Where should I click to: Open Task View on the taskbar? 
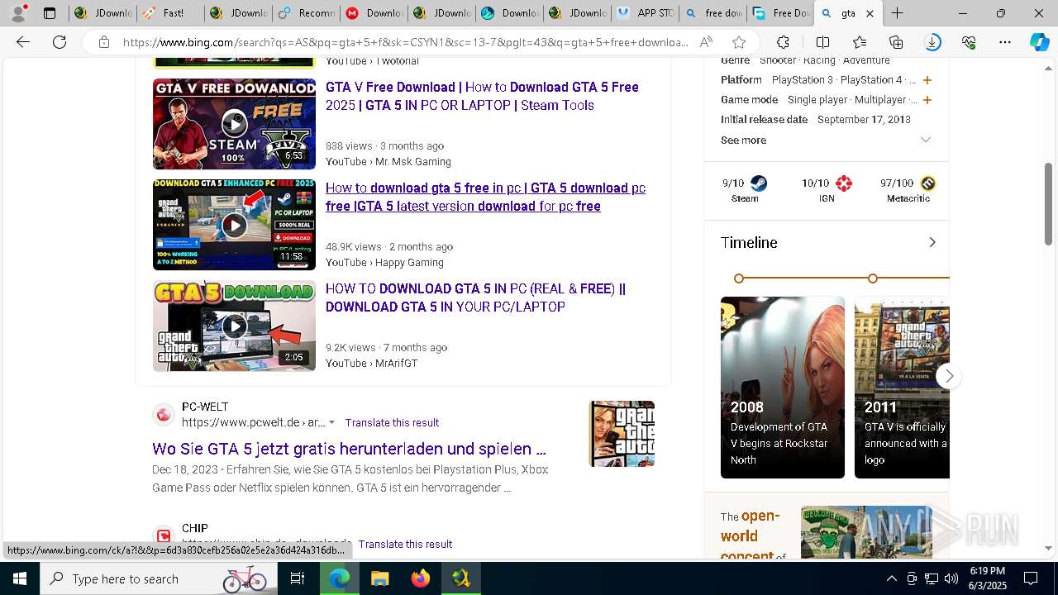(x=298, y=578)
